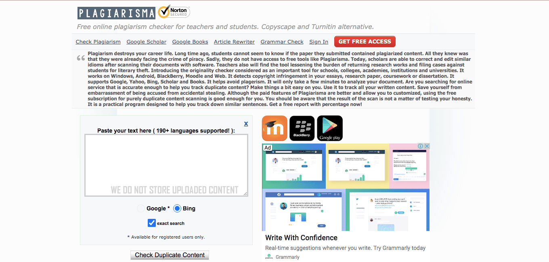Click the Write With Confidence ad headline

301,238
